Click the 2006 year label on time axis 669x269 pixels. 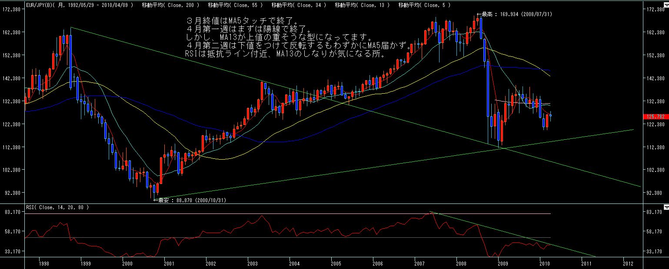[x=377, y=263]
